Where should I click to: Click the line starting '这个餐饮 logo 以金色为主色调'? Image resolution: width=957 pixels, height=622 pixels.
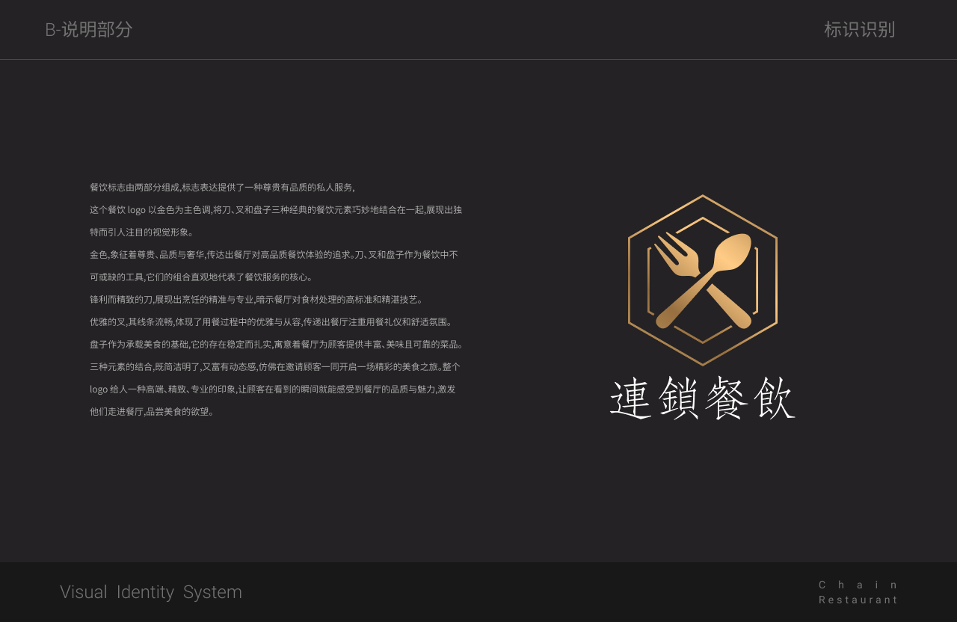[x=276, y=209]
